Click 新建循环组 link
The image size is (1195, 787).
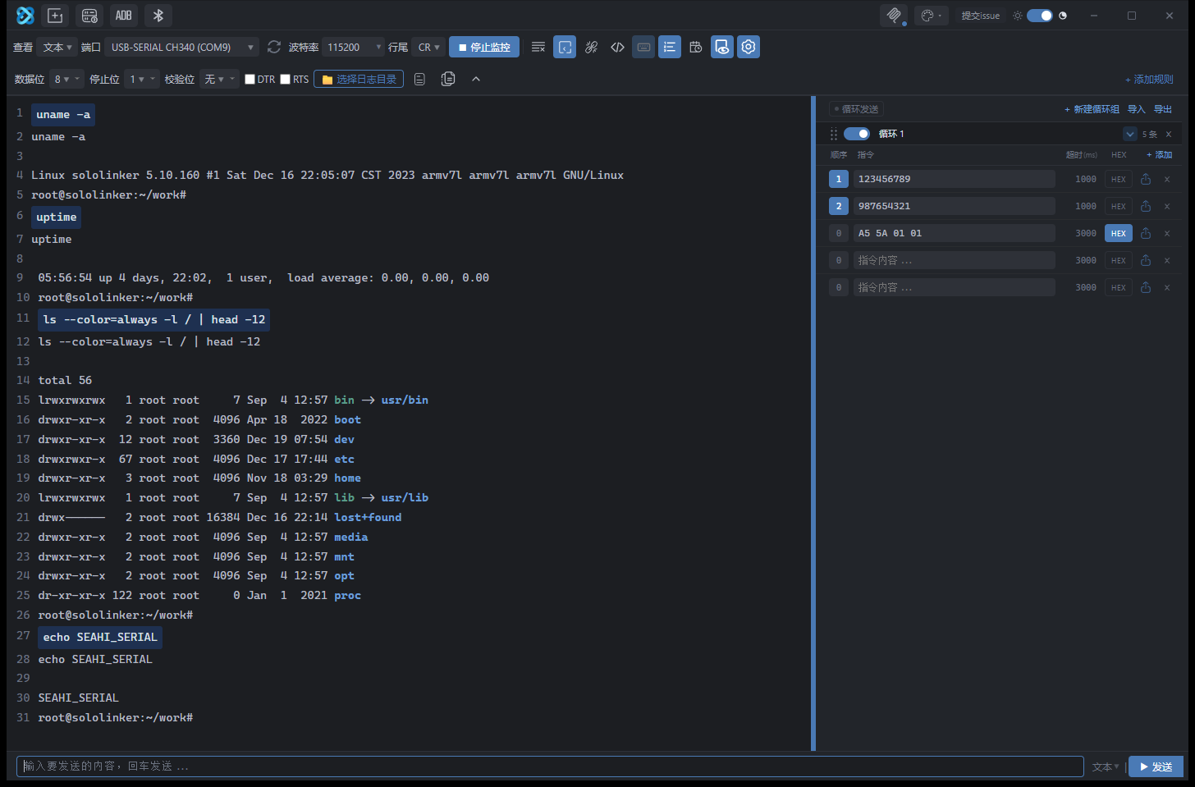[x=1092, y=109]
